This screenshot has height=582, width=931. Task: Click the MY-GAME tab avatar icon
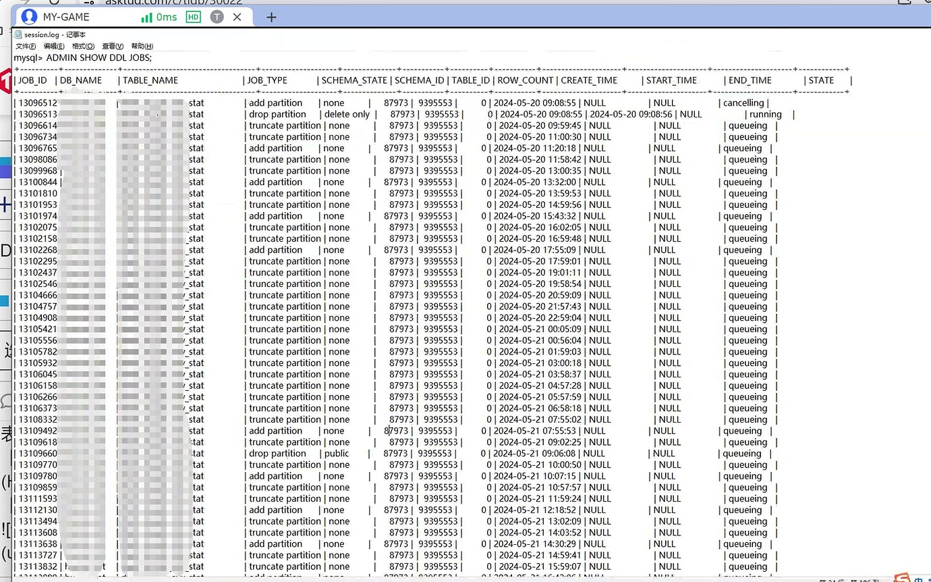point(28,17)
